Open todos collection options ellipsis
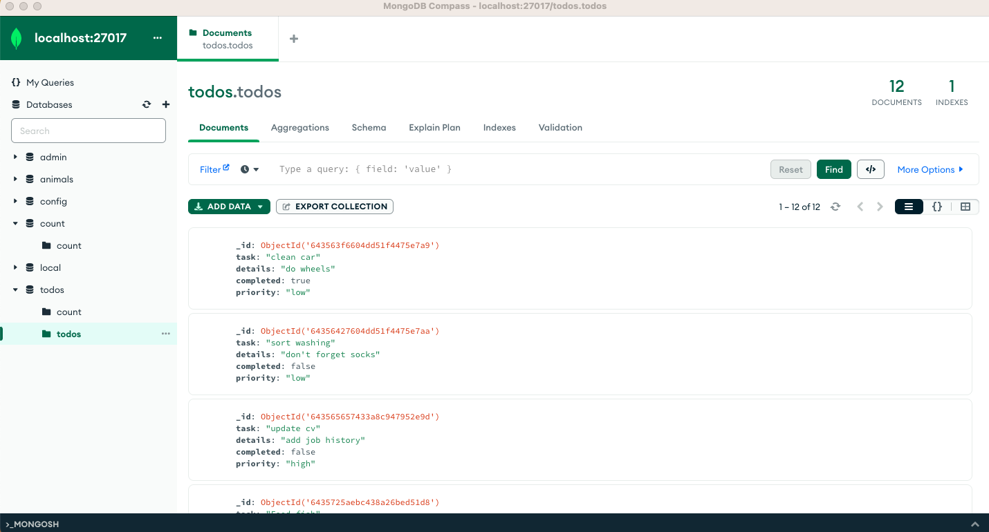989x532 pixels. click(166, 334)
